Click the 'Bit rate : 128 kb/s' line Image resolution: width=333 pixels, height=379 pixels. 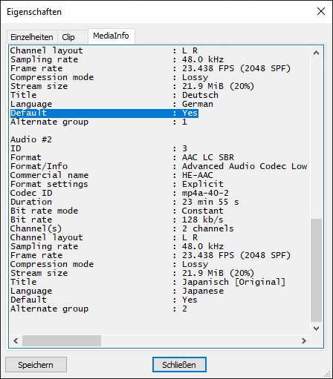117,220
